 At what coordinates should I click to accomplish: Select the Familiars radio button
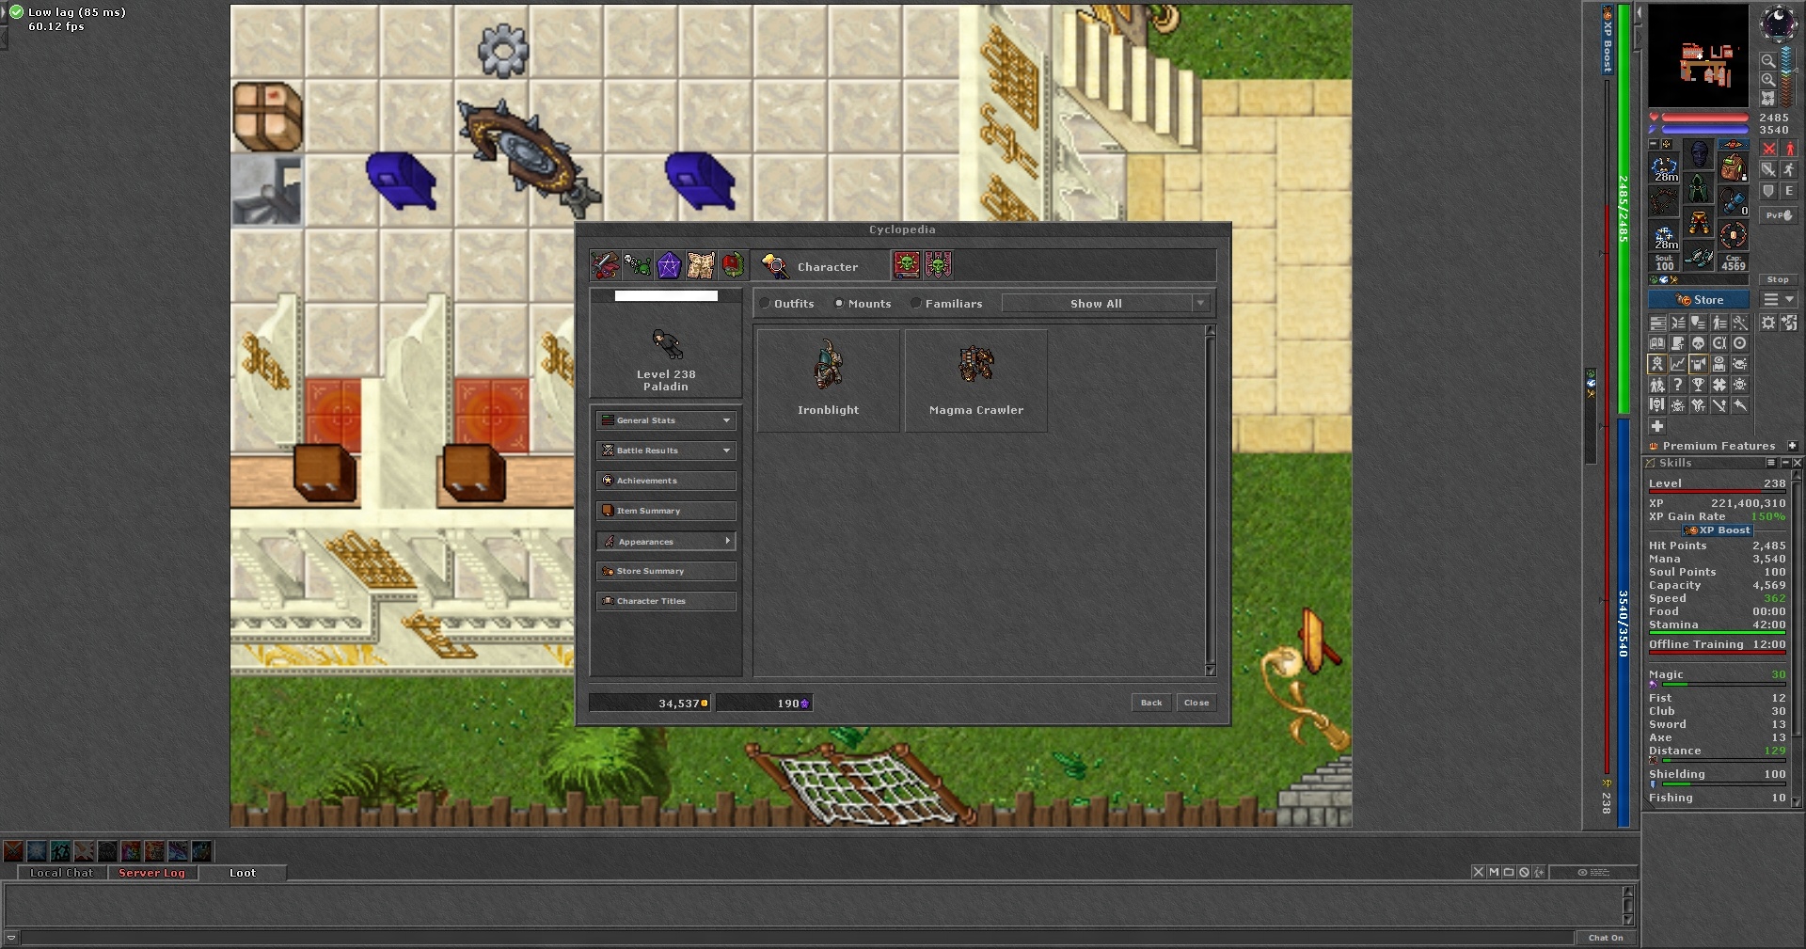click(x=915, y=304)
